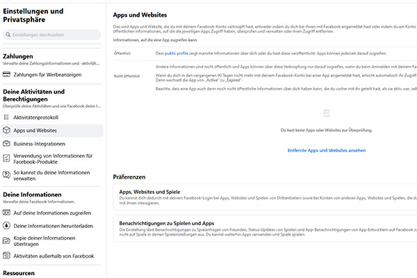Go to Aktivitäten außerhalb von Facebook
Image resolution: width=417 pixels, height=278 pixels.
pos(54,256)
